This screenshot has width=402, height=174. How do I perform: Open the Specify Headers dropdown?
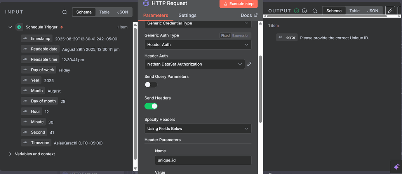[197, 129]
